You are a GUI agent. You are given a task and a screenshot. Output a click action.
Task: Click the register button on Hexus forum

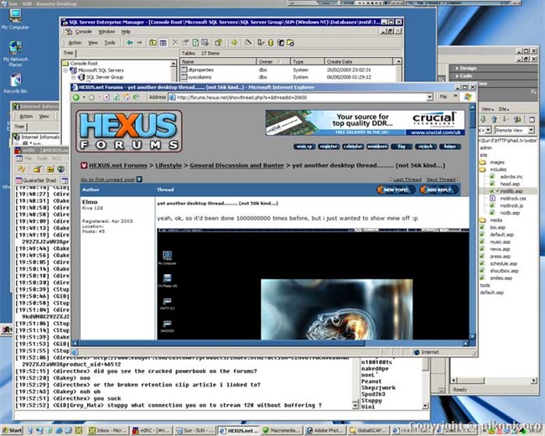pyautogui.click(x=329, y=147)
